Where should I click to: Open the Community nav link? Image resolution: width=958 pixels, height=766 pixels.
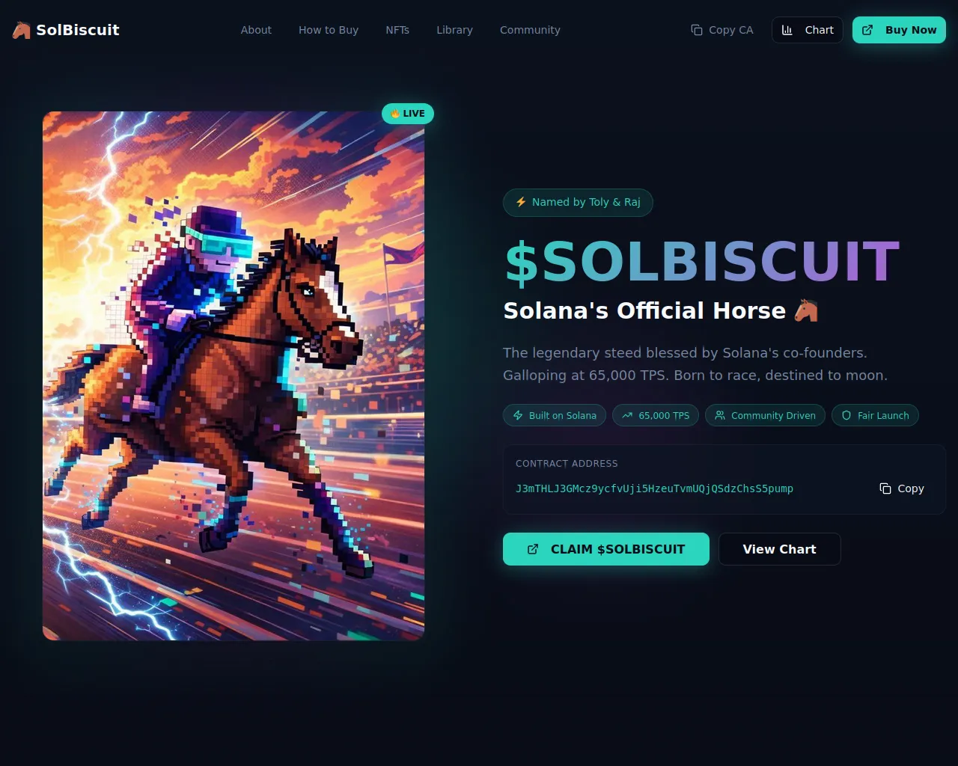(x=530, y=30)
